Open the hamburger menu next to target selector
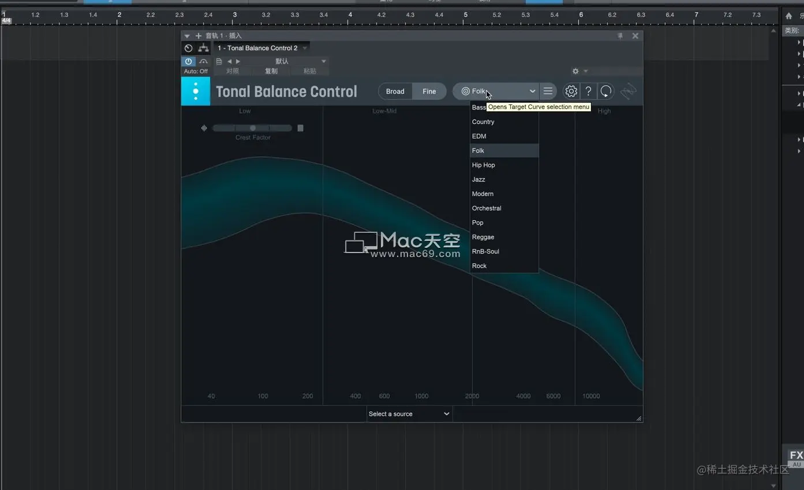 pos(548,91)
